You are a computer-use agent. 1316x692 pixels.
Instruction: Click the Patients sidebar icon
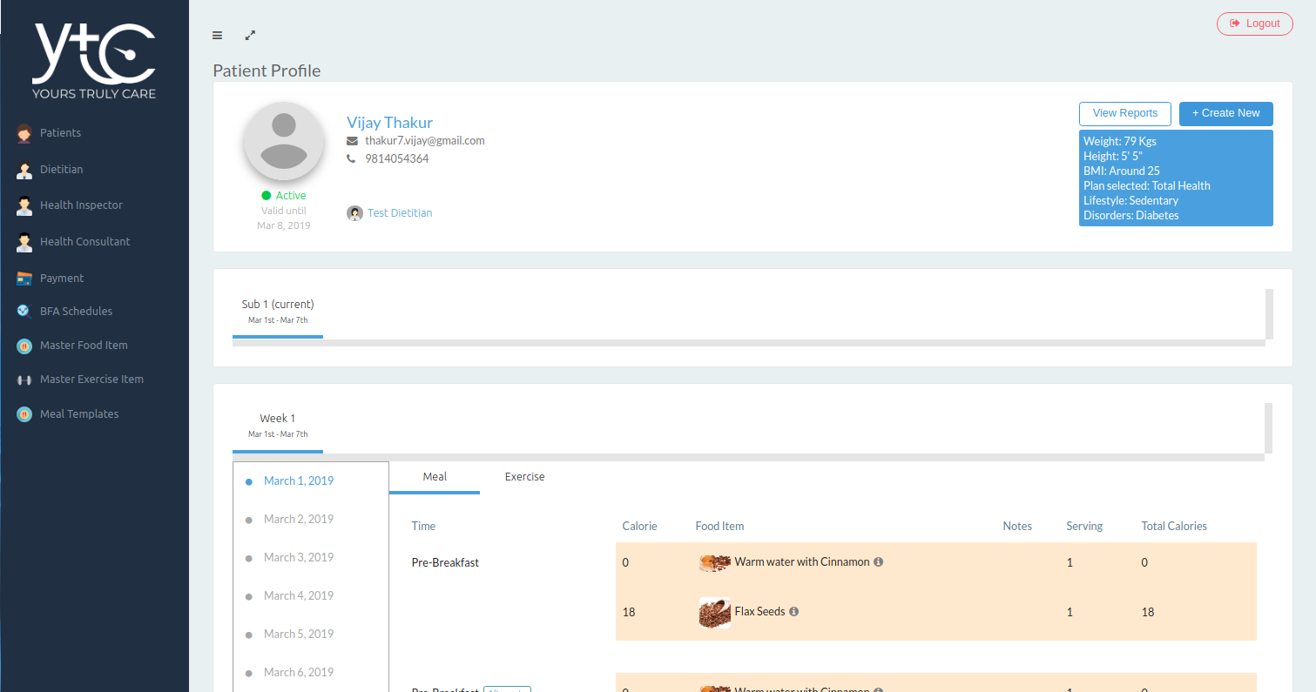point(24,133)
